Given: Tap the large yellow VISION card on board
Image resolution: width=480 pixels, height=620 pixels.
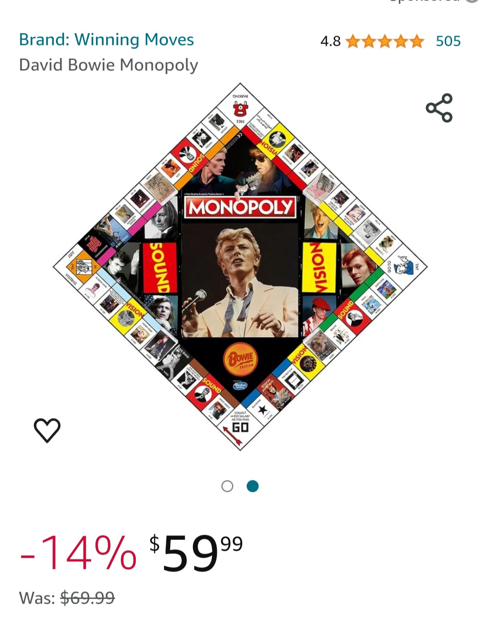Looking at the screenshot, I should [319, 268].
